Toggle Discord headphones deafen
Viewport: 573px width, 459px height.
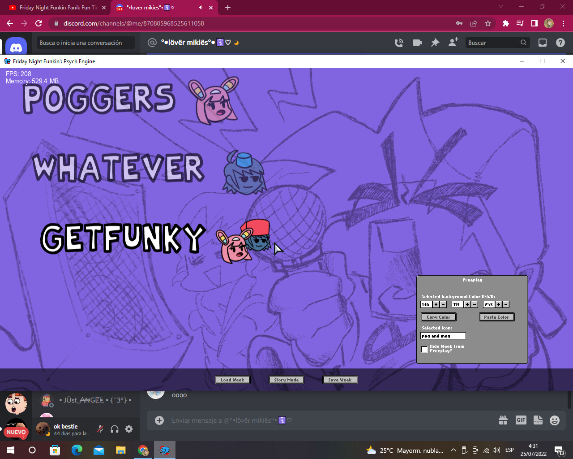[x=115, y=429]
